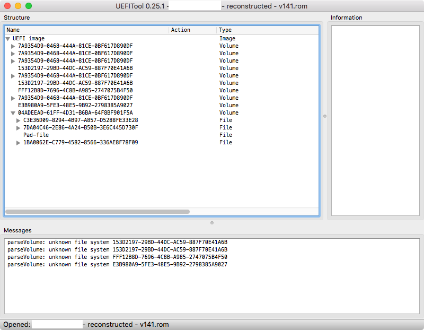Click the Volume type cell of FFF12B8D row
424x330 pixels.
[229, 90]
